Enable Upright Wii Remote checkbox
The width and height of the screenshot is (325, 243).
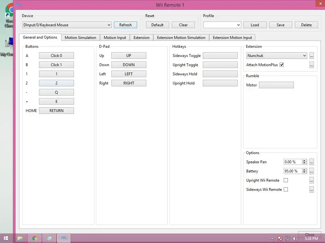point(286,180)
